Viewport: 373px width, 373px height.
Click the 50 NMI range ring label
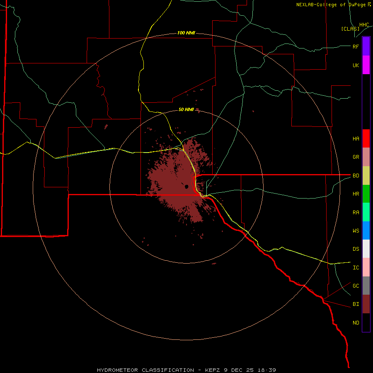(186, 109)
